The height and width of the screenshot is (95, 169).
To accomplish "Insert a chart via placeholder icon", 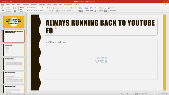I will click(x=106, y=61).
